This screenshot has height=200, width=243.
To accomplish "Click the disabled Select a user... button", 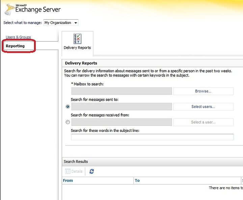I will [x=203, y=122].
